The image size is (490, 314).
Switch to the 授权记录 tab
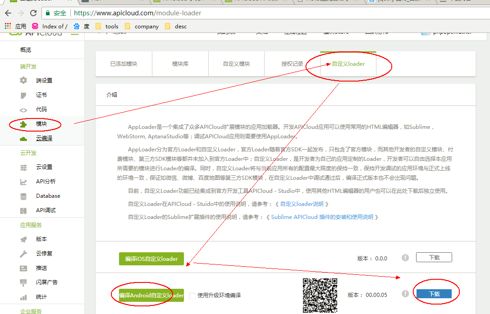[292, 64]
